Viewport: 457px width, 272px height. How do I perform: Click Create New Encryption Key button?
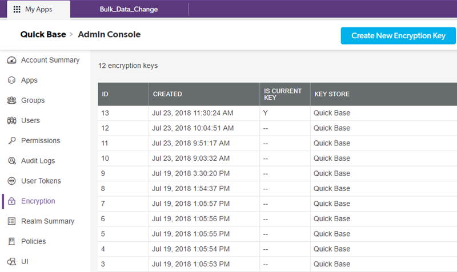(x=398, y=36)
